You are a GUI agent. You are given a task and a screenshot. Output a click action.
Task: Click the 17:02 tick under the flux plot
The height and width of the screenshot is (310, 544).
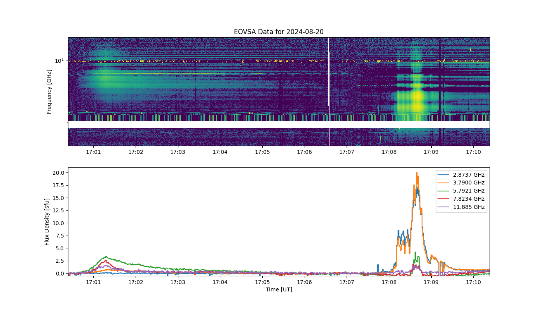[x=136, y=282]
